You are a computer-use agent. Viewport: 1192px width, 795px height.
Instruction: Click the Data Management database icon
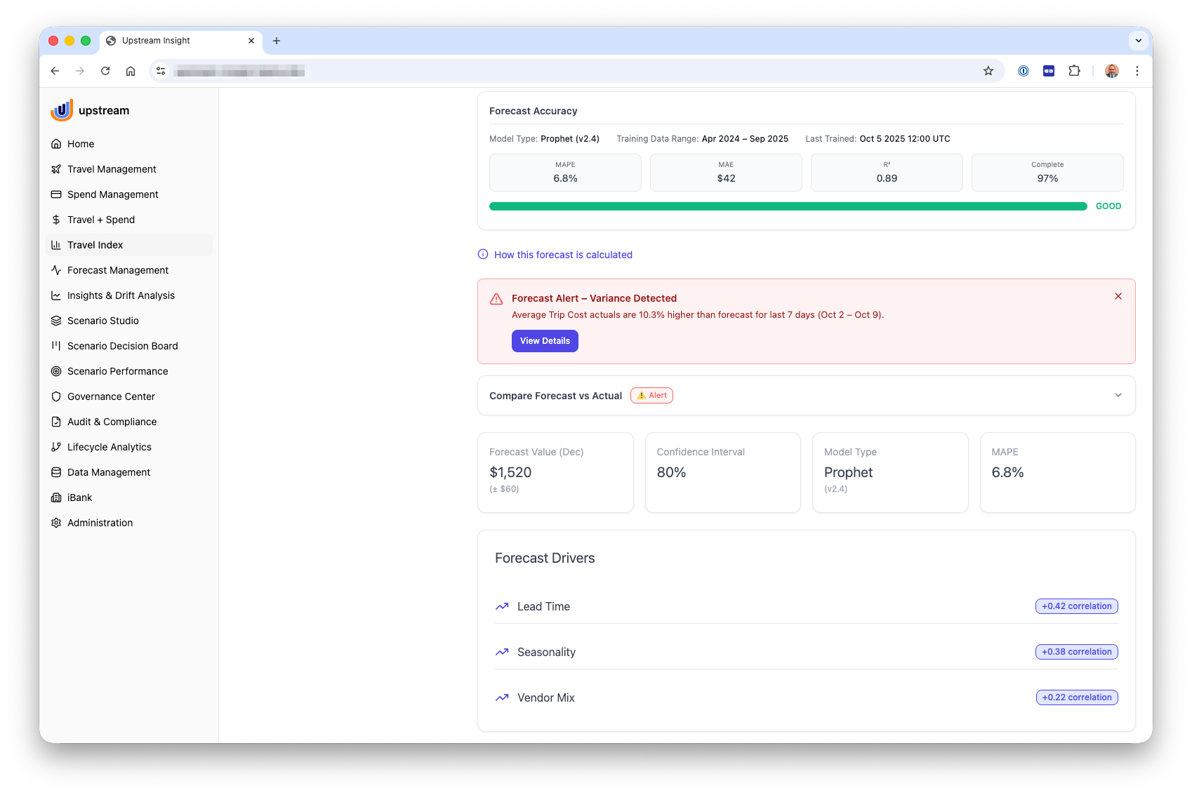tap(56, 472)
